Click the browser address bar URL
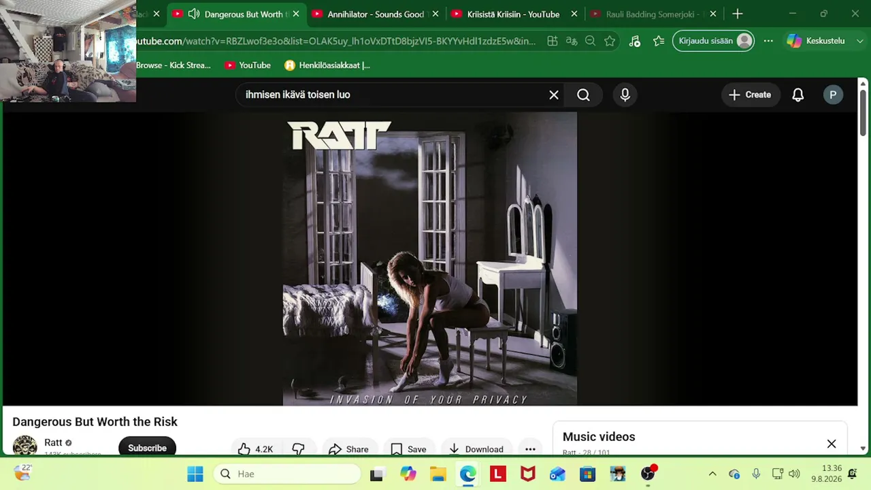The height and width of the screenshot is (490, 871). pyautogui.click(x=333, y=41)
